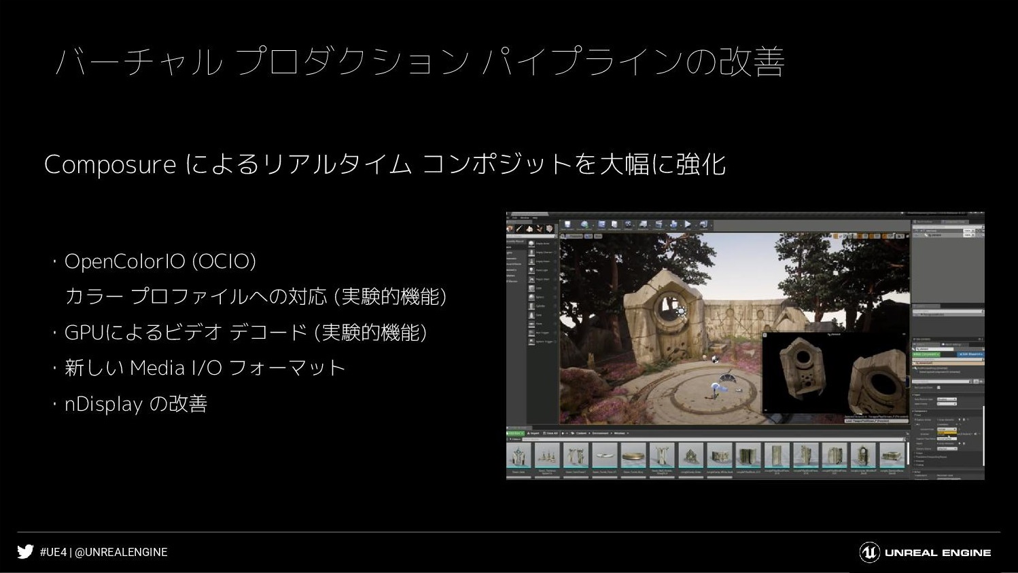
Task: Select Foliage mode icon
Action: coord(539,229)
